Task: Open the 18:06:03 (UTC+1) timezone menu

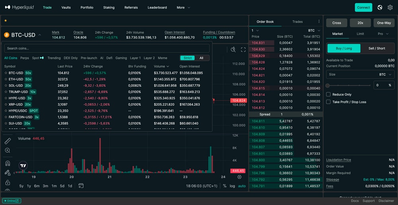Action: click(201, 186)
